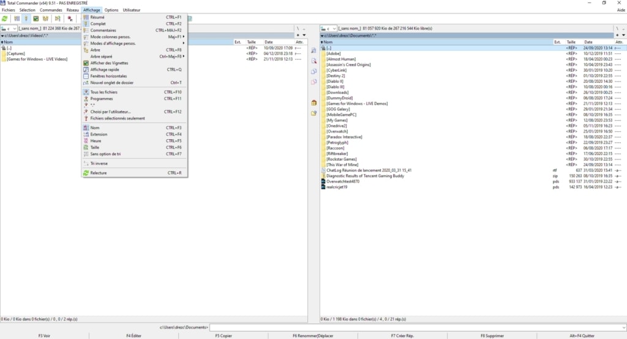The width and height of the screenshot is (627, 339).
Task: Open the Aide menu
Action: (621, 10)
